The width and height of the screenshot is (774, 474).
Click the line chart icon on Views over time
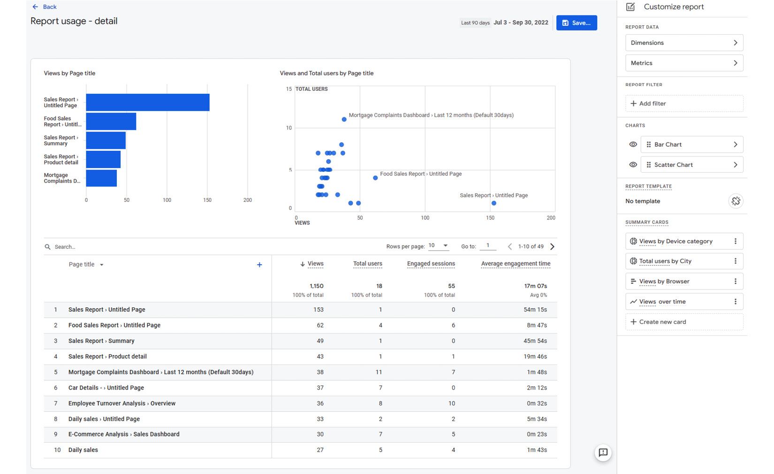coord(633,302)
